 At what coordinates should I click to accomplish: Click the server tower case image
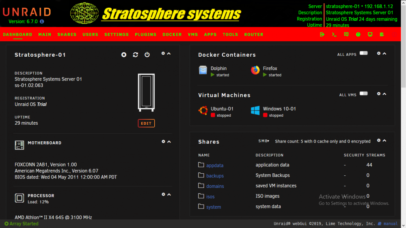tap(146, 92)
